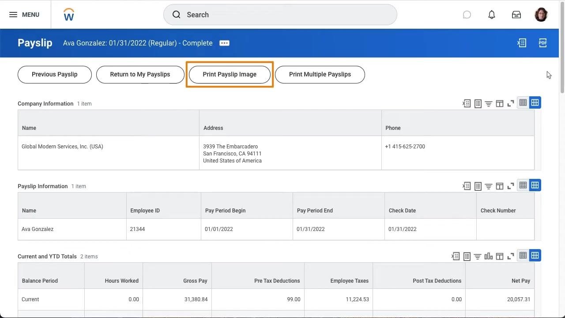Image resolution: width=565 pixels, height=318 pixels.
Task: Expand Current and YTD Totals to fullscreen
Action: point(511,256)
